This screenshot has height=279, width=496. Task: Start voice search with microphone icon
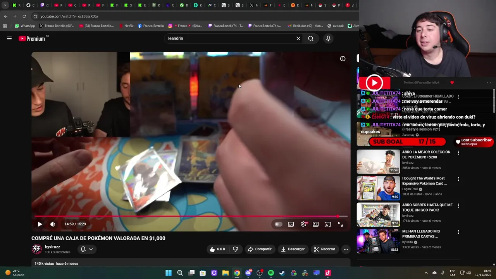(328, 38)
